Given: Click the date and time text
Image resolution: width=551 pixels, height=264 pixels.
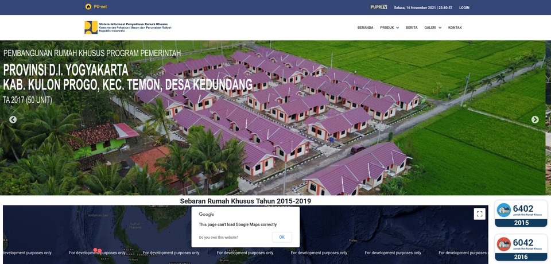Looking at the screenshot, I should click(423, 7).
